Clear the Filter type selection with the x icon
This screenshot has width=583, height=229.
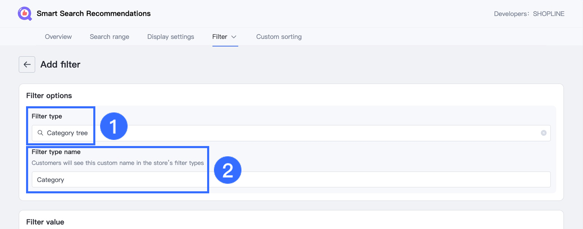[x=544, y=133]
